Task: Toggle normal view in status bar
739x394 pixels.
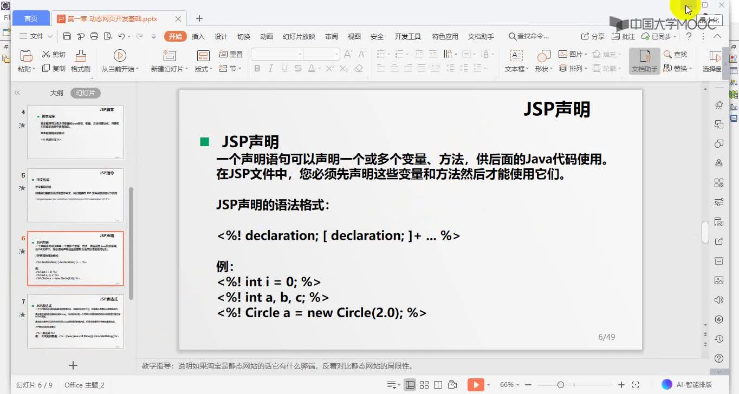Action: (410, 385)
